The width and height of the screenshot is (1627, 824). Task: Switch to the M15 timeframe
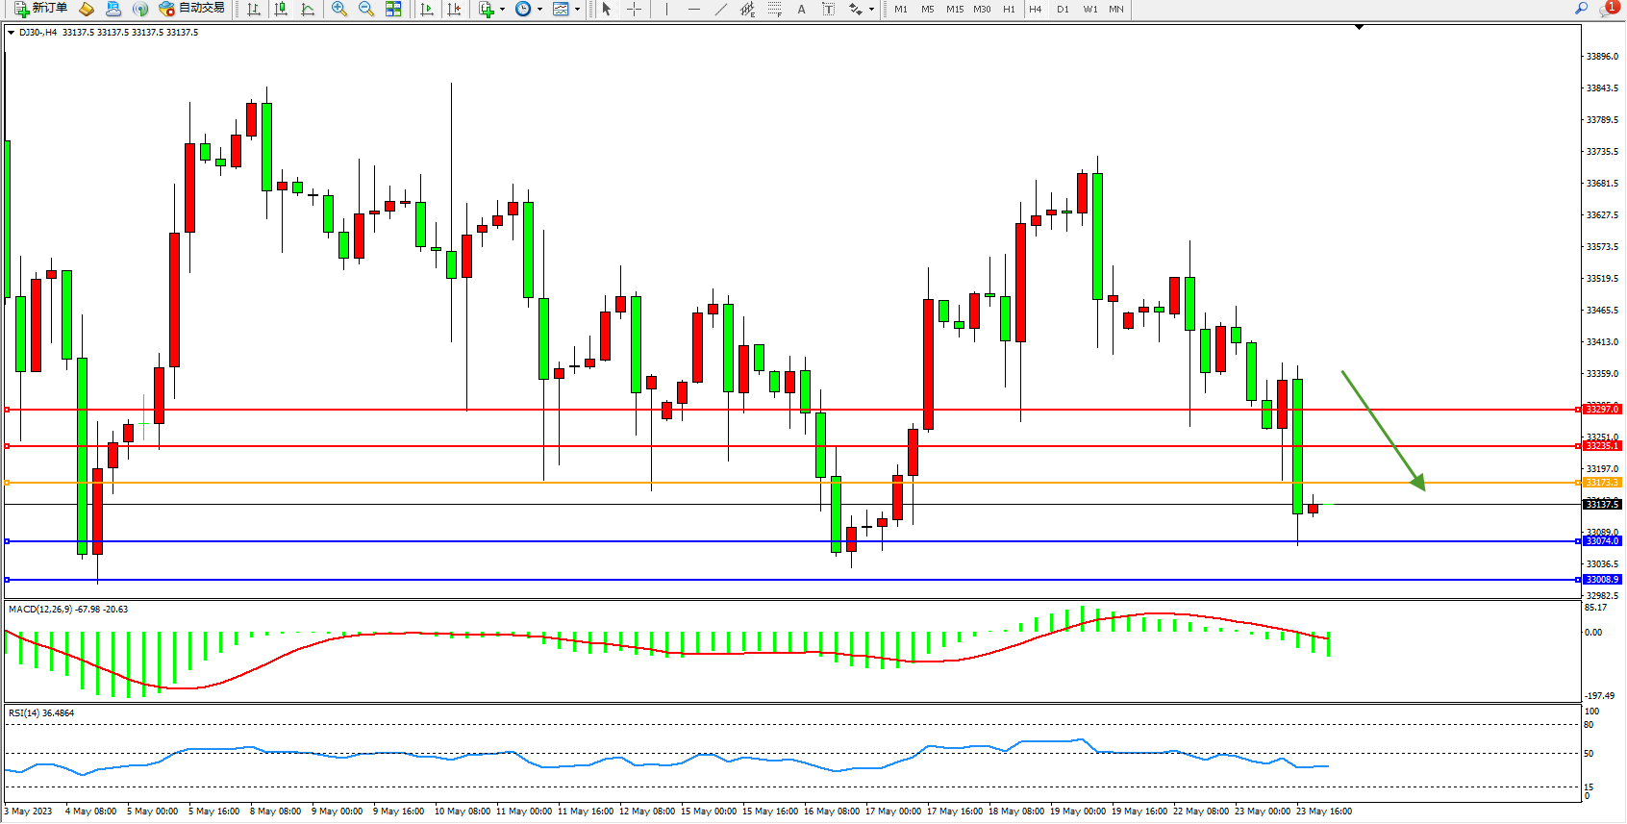pos(954,9)
